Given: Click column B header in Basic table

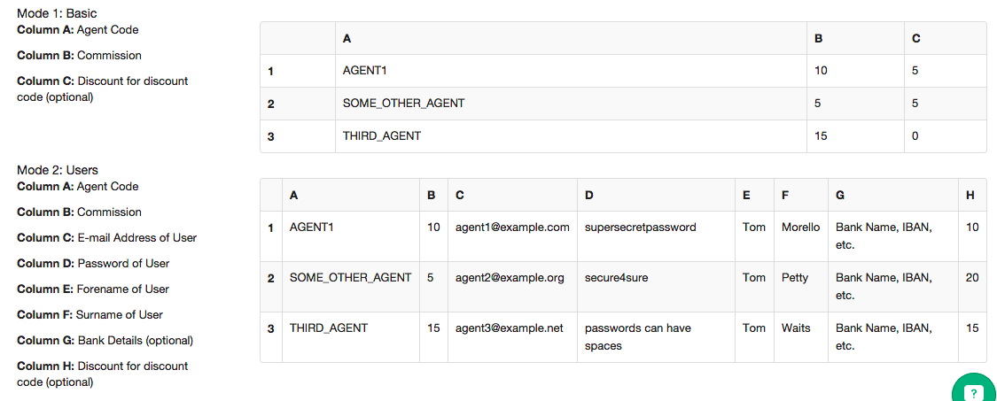Looking at the screenshot, I should [855, 38].
